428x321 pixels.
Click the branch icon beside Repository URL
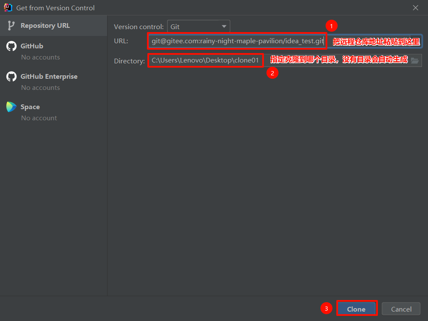pos(11,26)
